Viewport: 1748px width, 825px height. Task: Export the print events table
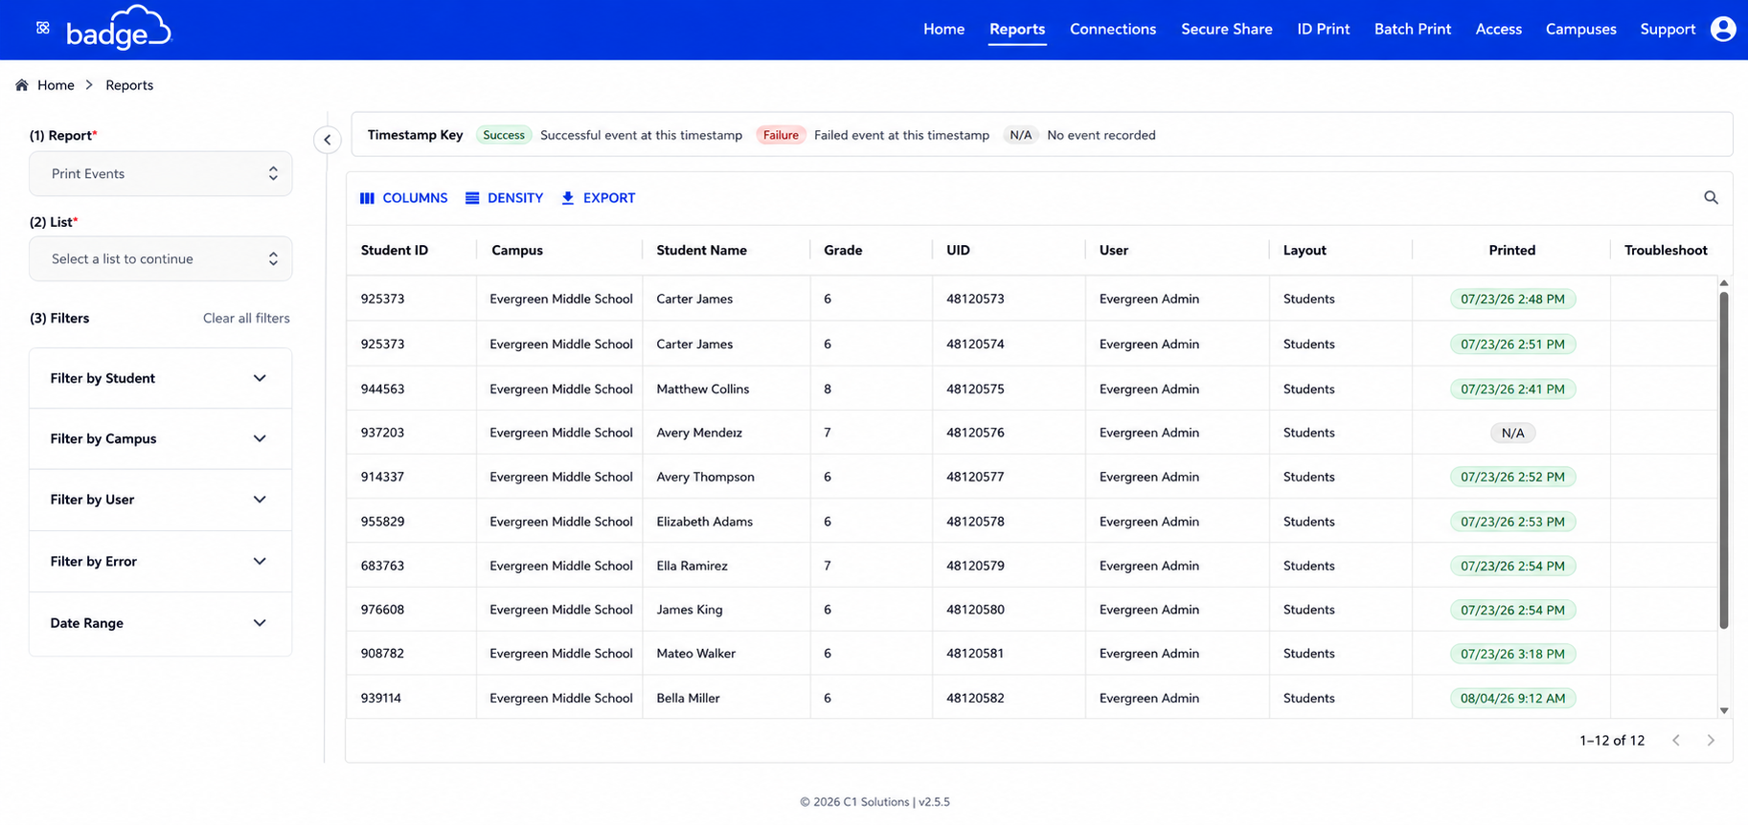598,198
